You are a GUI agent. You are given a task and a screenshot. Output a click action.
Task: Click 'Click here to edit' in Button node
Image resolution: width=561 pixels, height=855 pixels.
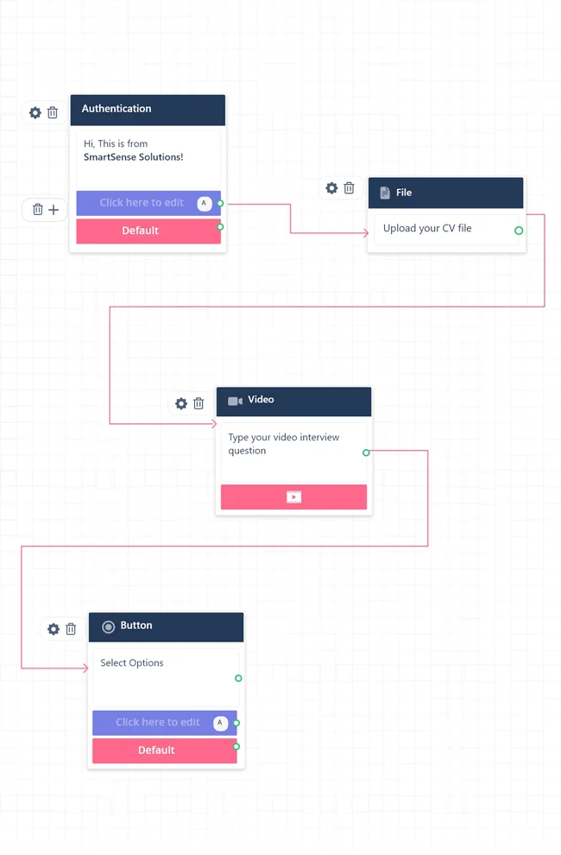point(158,723)
